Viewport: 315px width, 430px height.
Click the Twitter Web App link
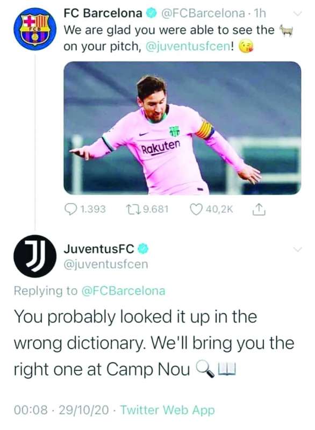tap(168, 410)
